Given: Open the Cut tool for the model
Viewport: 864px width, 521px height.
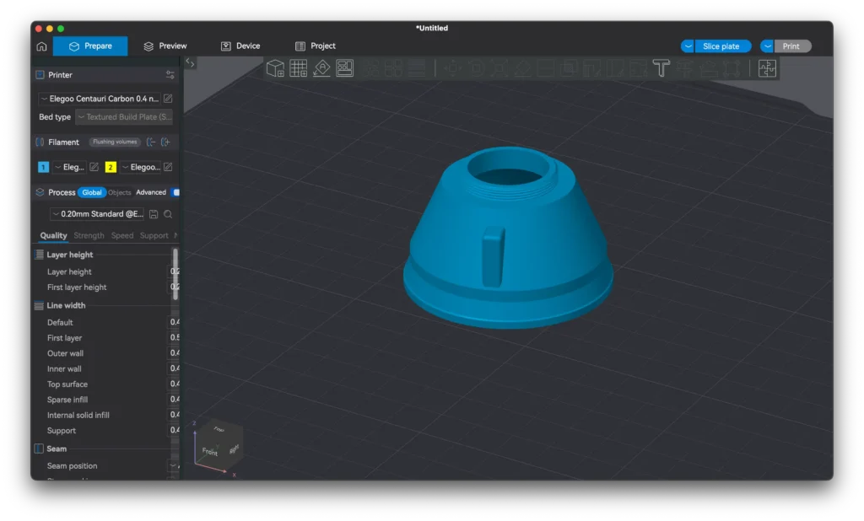Looking at the screenshot, I should click(x=545, y=68).
